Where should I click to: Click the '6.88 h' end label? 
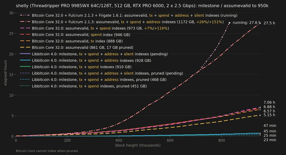(269, 107)
